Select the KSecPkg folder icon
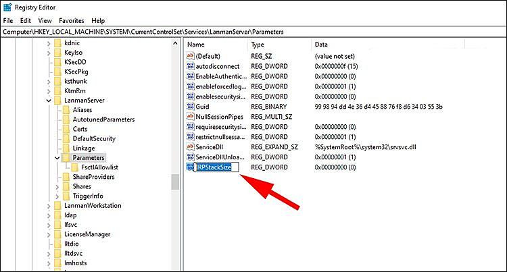 click(57, 72)
